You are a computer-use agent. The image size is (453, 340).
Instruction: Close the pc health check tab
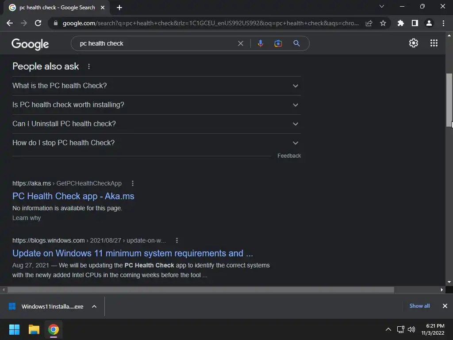(103, 8)
